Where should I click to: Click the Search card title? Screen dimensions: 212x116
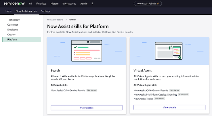tap(55, 71)
